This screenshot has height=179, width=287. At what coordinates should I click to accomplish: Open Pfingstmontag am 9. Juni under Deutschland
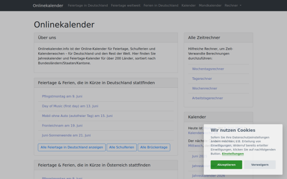click(62, 96)
